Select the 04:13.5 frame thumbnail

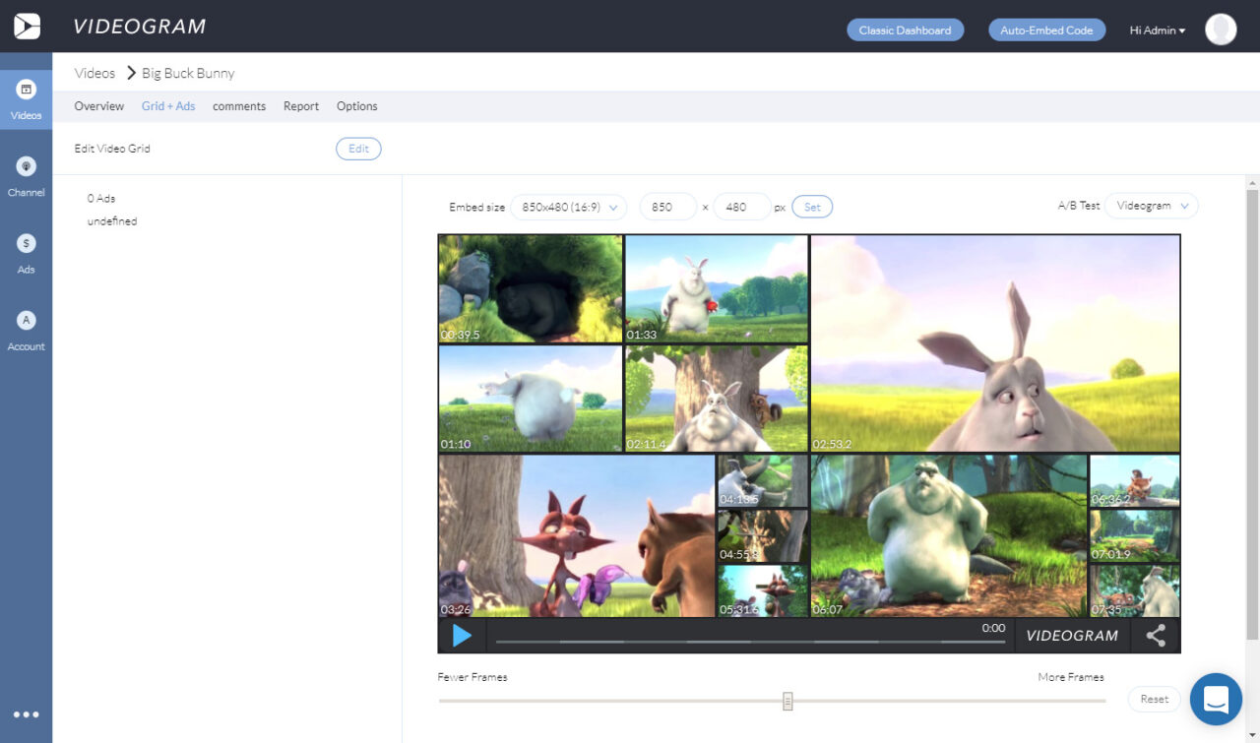(x=763, y=480)
